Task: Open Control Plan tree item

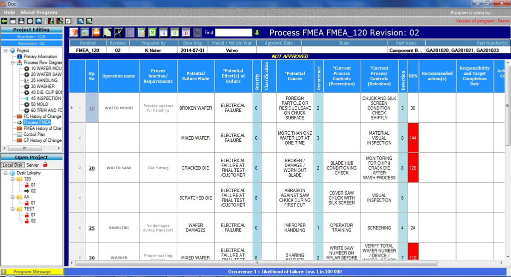Action: [34, 134]
